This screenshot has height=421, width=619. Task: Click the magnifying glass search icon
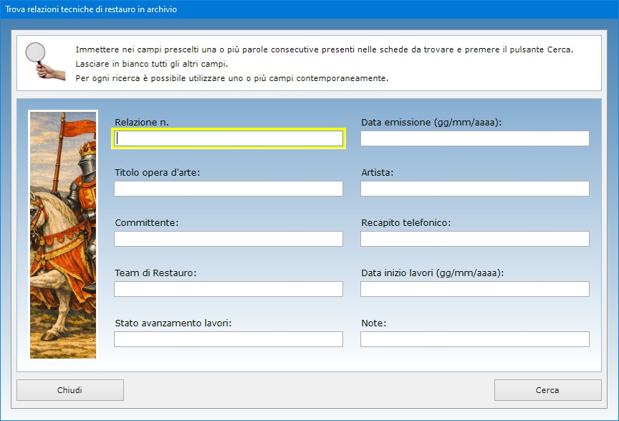pos(37,60)
